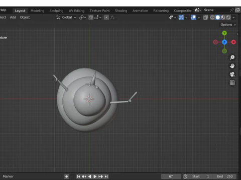Image resolution: width=241 pixels, height=180 pixels.
Task: Open the viewport shading options dropdown
Action: (x=233, y=17)
